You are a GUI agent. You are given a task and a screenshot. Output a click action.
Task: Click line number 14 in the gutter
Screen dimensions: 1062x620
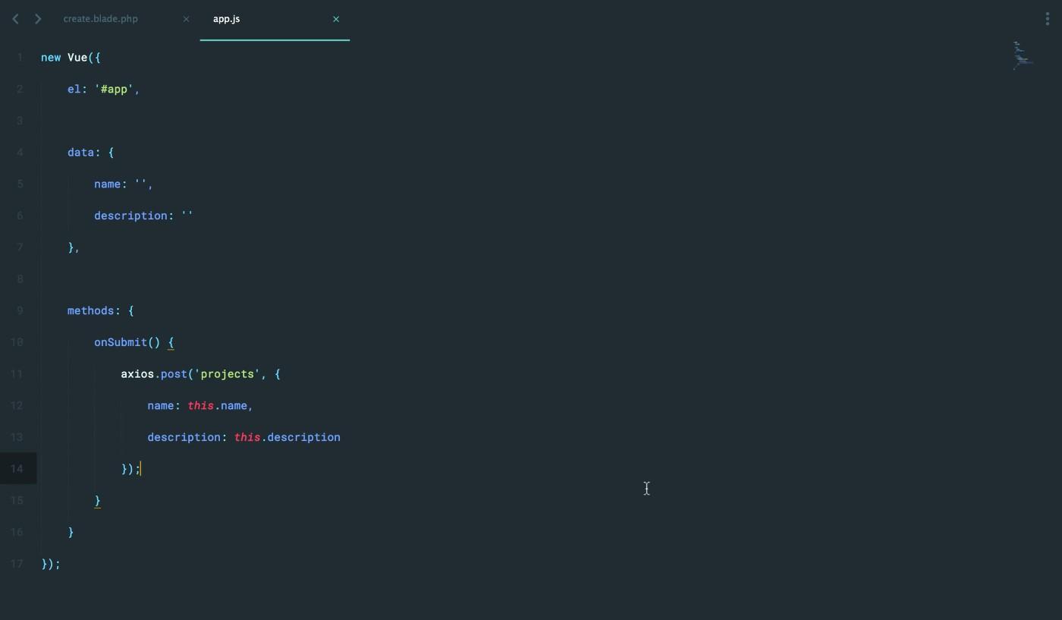[16, 469]
